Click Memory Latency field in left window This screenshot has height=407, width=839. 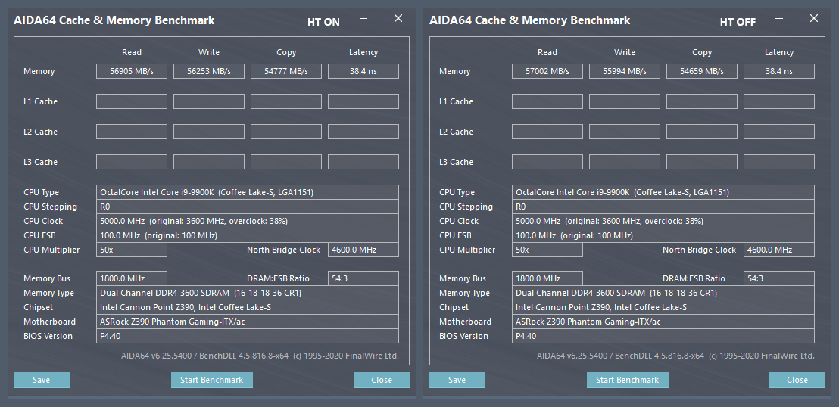tap(363, 71)
